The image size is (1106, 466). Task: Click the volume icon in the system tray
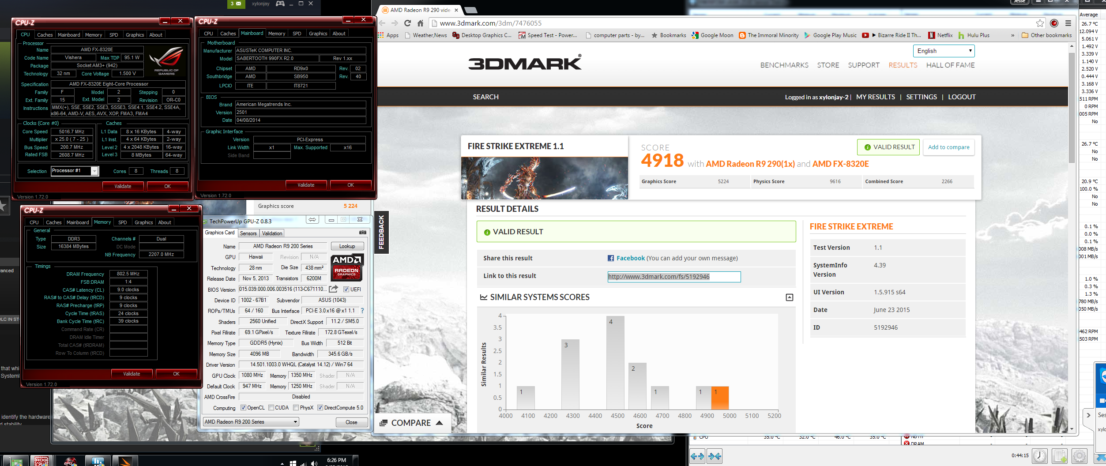click(314, 463)
